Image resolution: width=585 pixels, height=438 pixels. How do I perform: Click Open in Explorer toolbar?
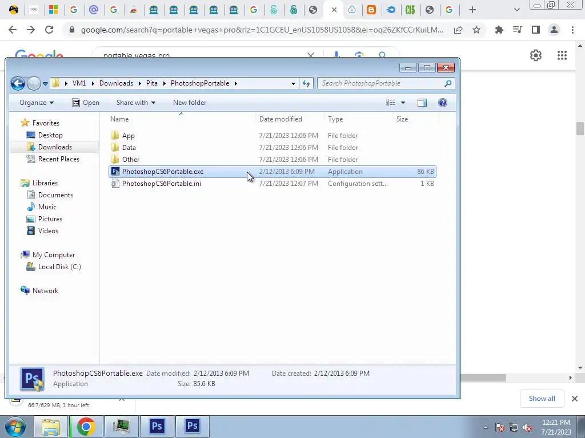86,103
